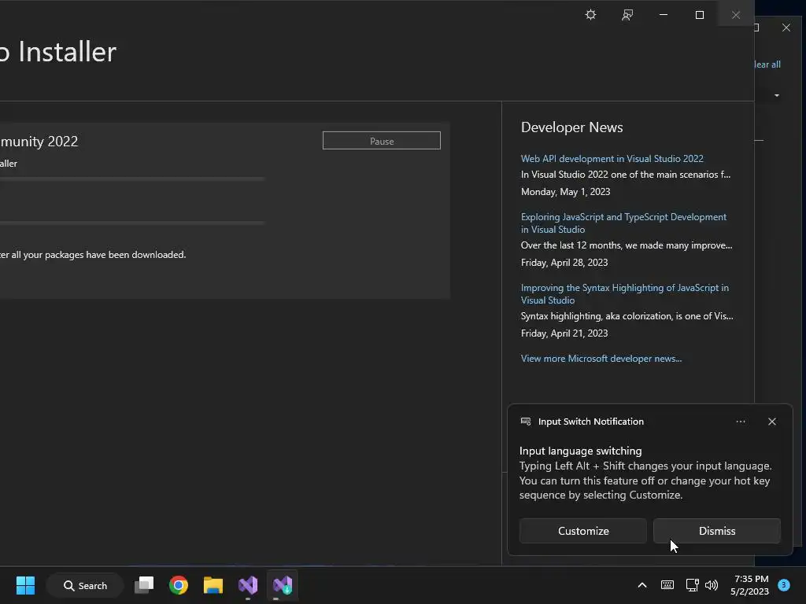
Task: Click the taskbar Search box
Action: coord(85,585)
